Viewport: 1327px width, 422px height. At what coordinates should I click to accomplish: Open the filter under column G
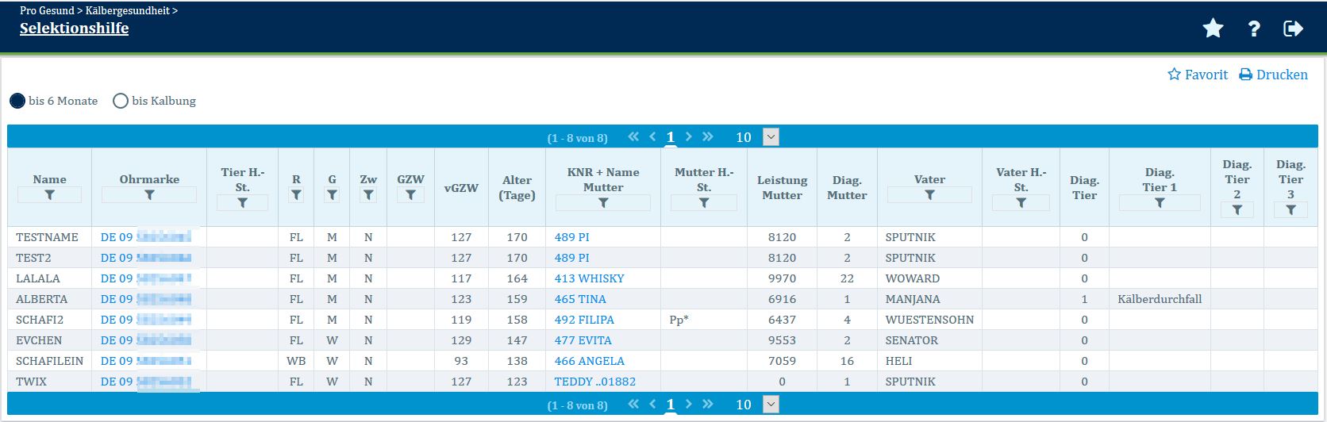click(x=332, y=195)
